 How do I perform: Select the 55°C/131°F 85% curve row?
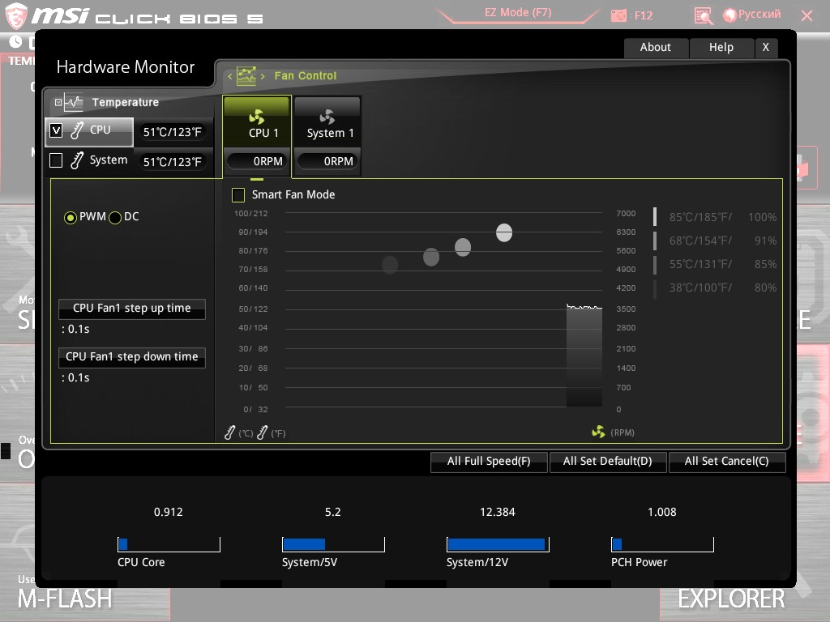click(x=715, y=265)
